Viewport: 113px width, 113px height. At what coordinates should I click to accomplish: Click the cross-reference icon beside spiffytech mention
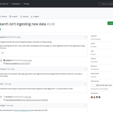[x=1, y=60]
